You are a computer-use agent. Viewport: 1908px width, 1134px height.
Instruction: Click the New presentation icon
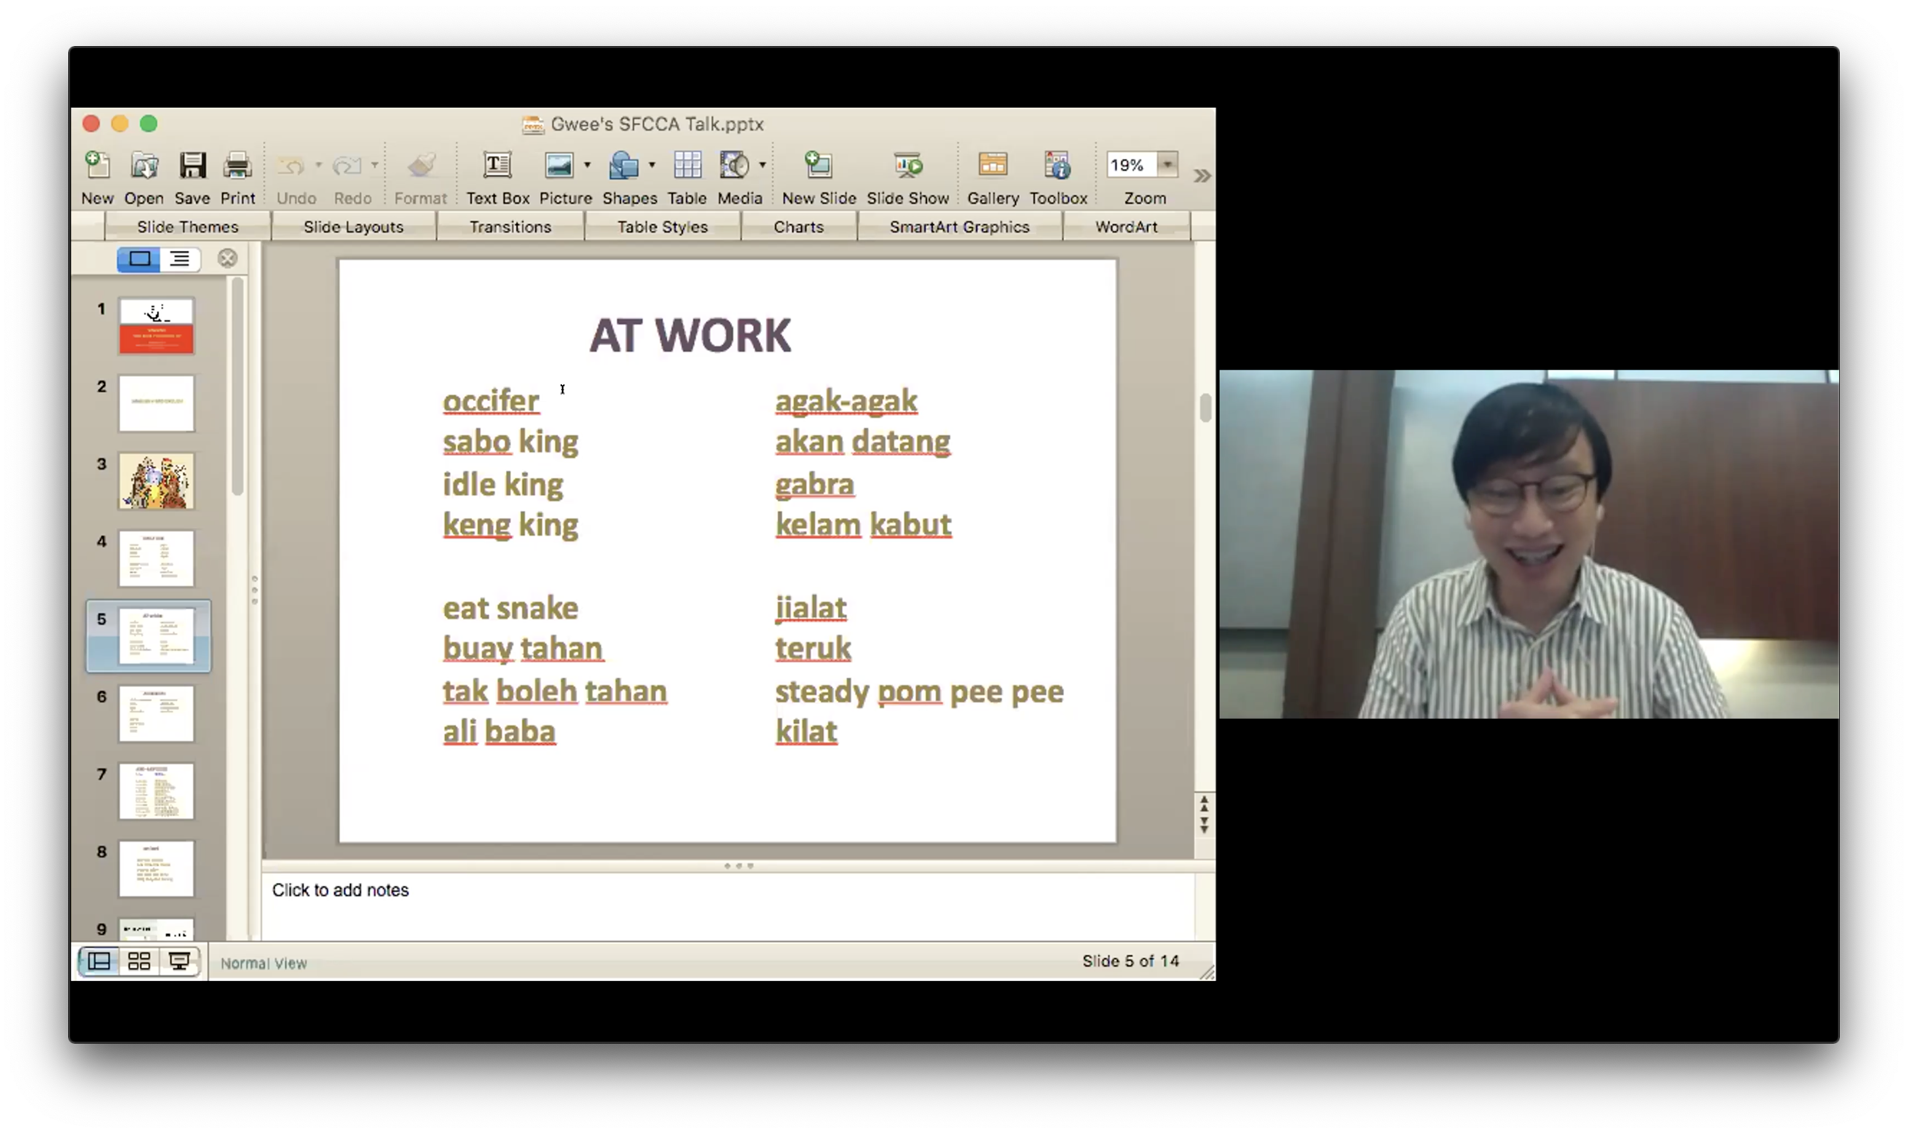97,165
